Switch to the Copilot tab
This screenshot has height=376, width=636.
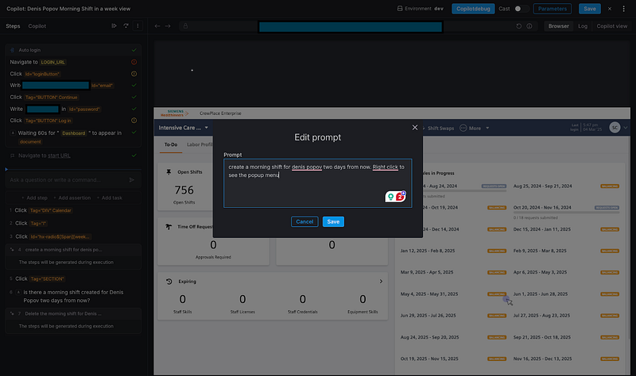click(x=37, y=26)
